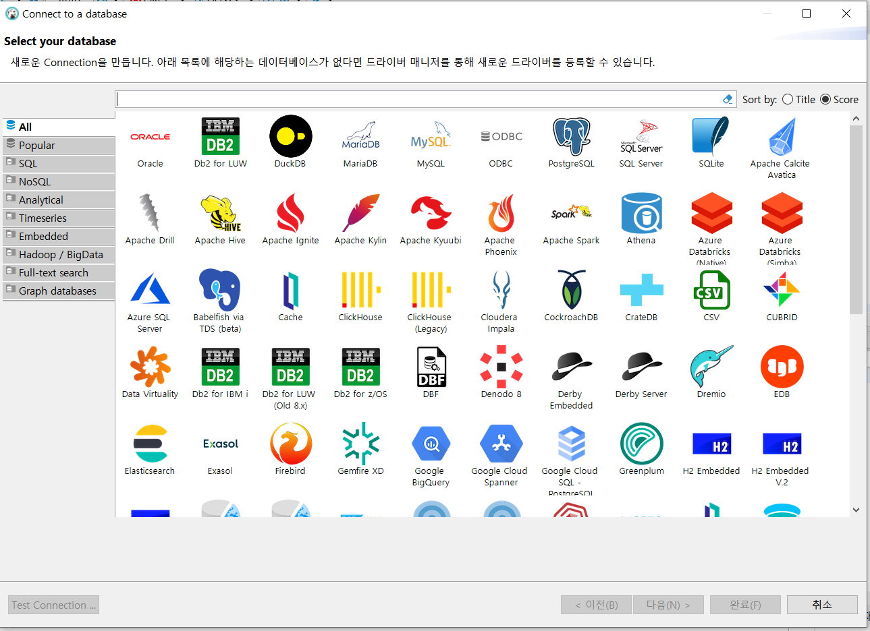Pick the EDB database icon
The height and width of the screenshot is (631, 870).
click(782, 367)
